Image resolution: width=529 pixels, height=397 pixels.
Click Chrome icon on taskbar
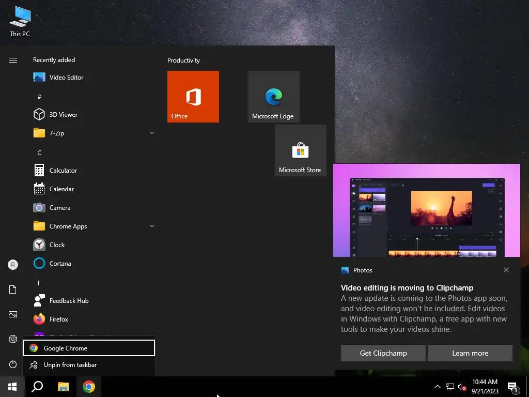click(x=89, y=387)
